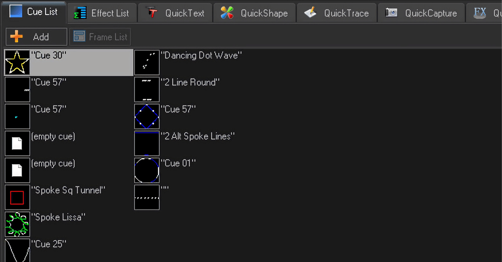Select the 2 Line Round cue
502x262 pixels.
pyautogui.click(x=147, y=89)
